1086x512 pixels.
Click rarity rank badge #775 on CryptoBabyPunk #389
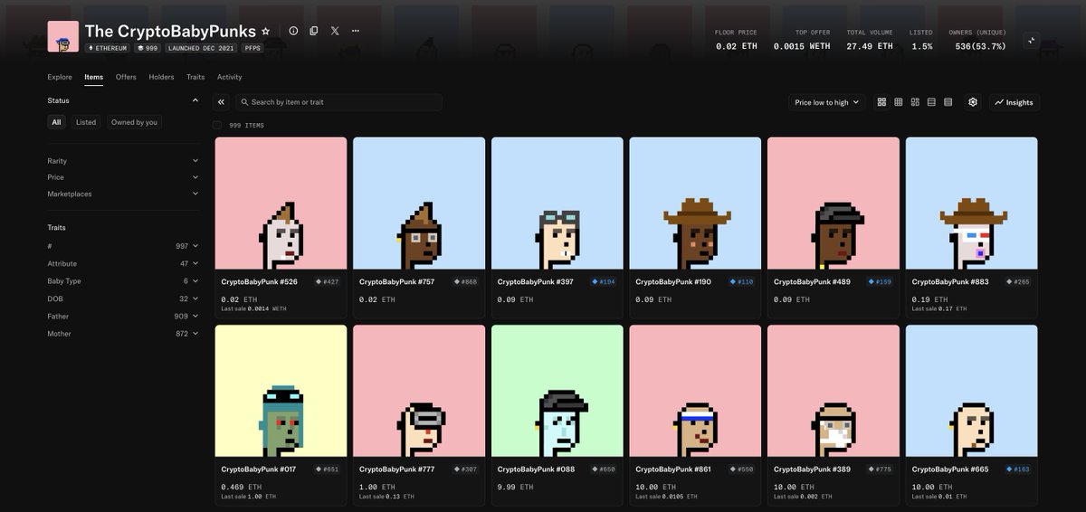(x=881, y=469)
